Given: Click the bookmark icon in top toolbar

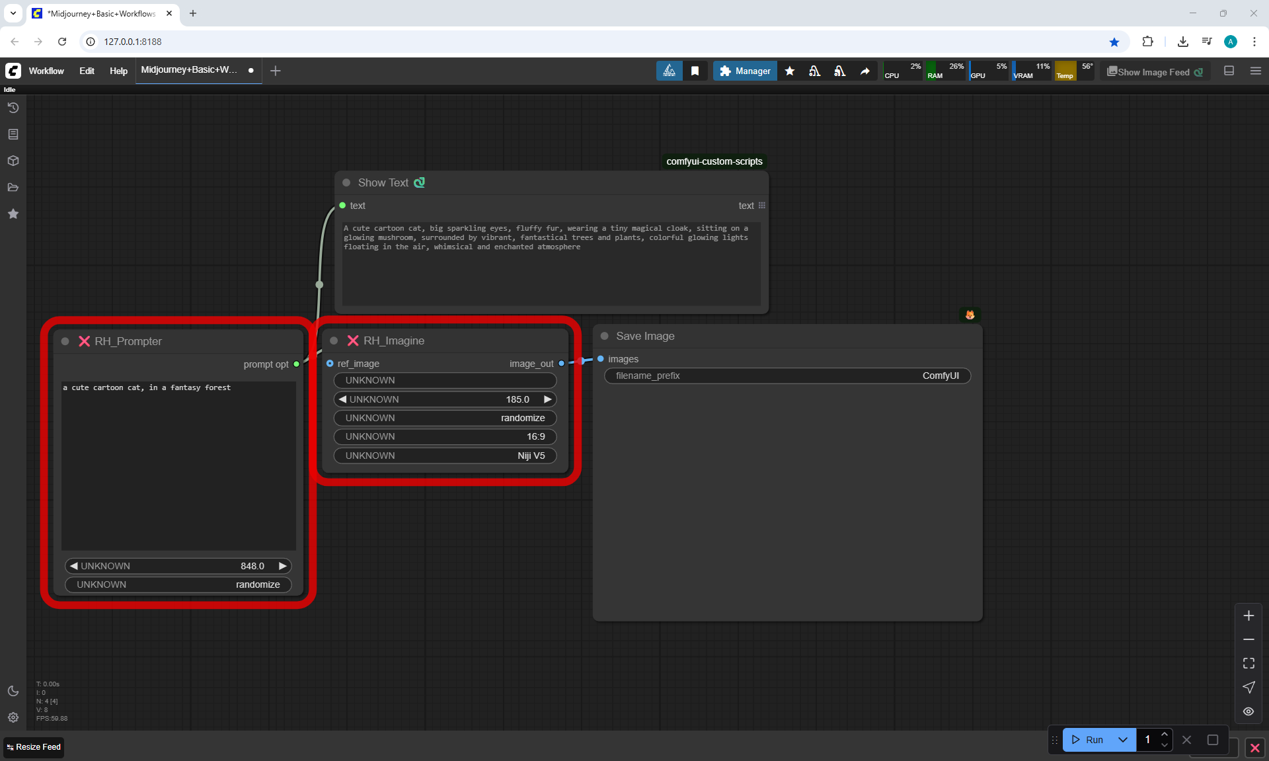Looking at the screenshot, I should pos(695,71).
